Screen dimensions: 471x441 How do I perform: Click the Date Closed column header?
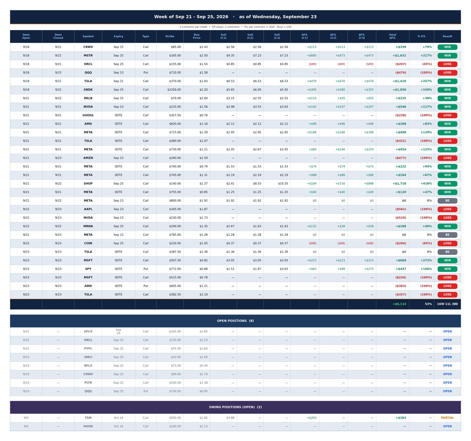click(58, 36)
